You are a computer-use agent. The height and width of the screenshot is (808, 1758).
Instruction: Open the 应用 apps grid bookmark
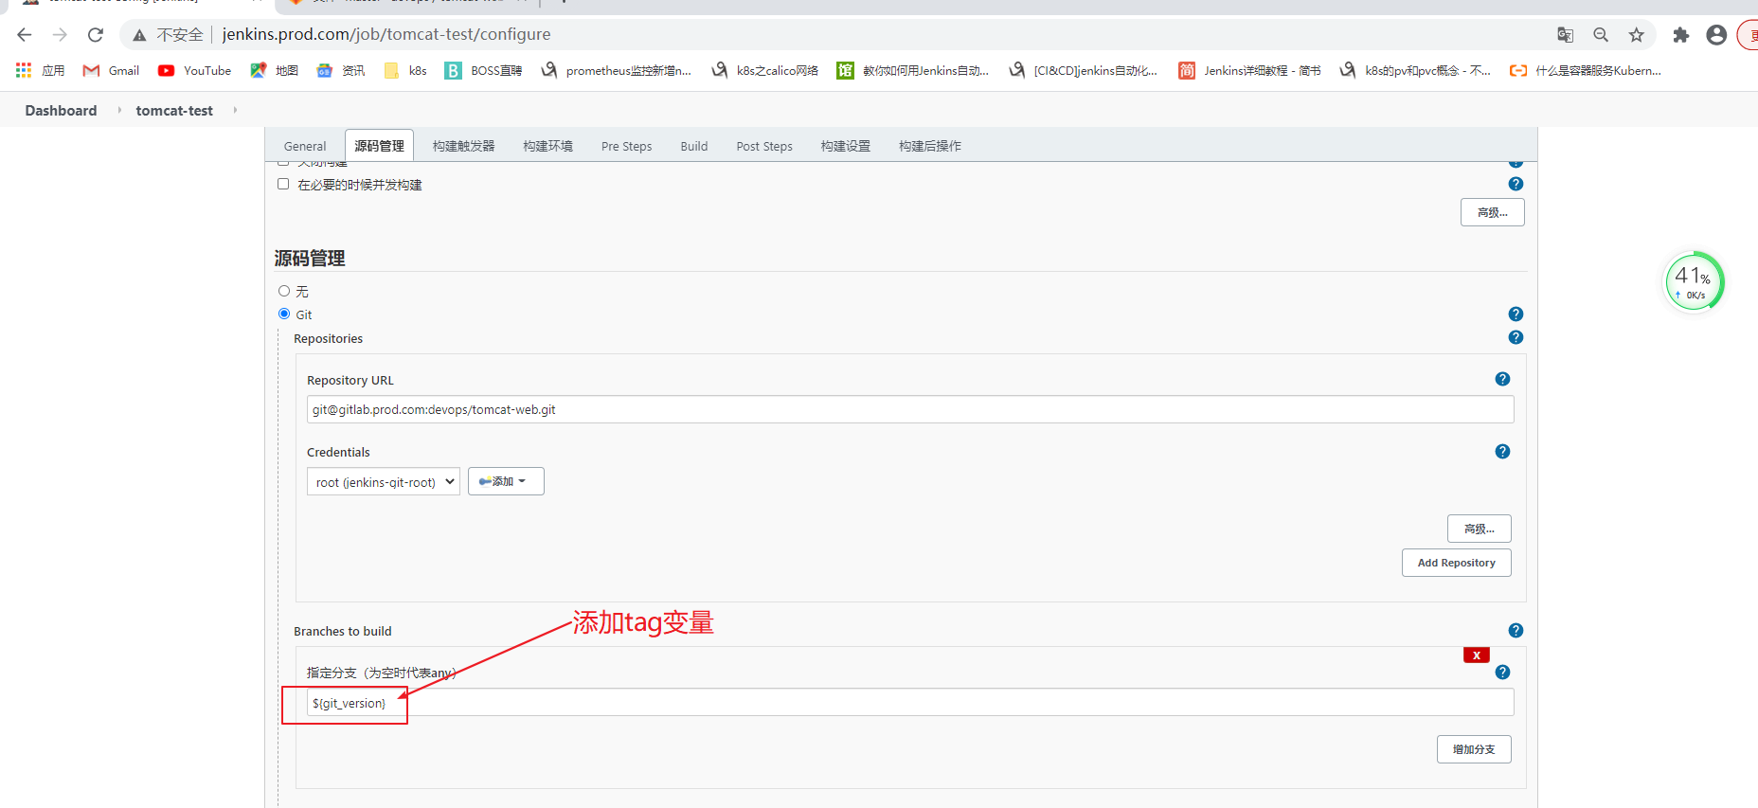pos(41,70)
